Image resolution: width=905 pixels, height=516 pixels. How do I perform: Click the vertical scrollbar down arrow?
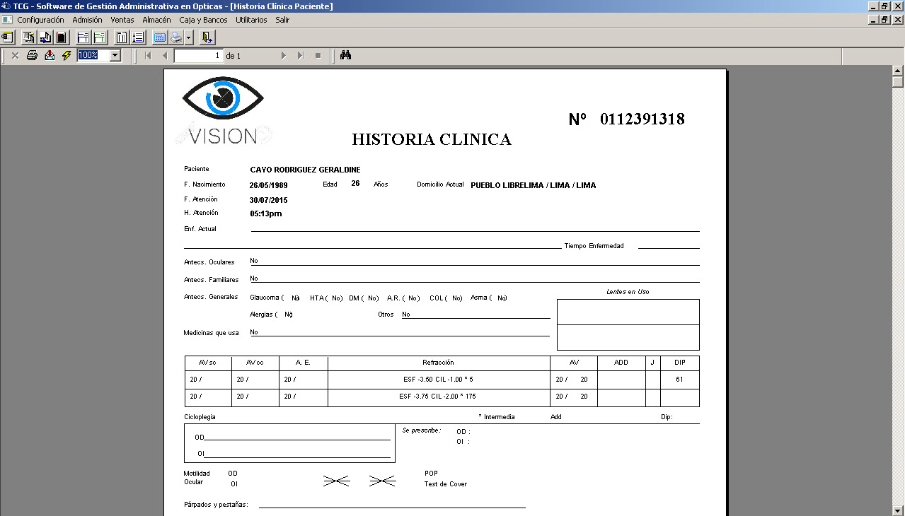(x=898, y=510)
